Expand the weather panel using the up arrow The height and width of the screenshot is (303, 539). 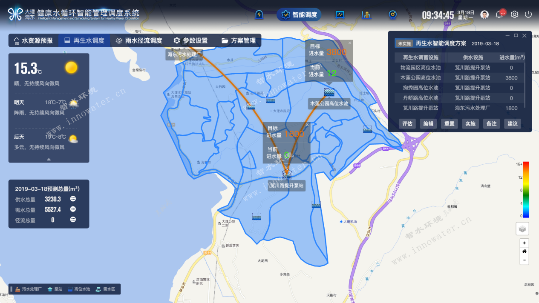pos(49,159)
